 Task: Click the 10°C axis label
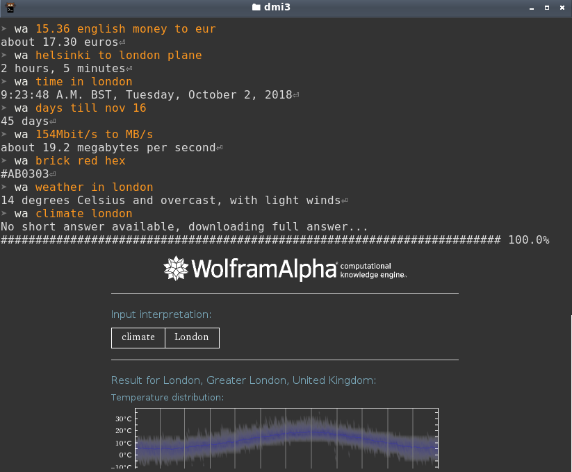[x=123, y=444]
